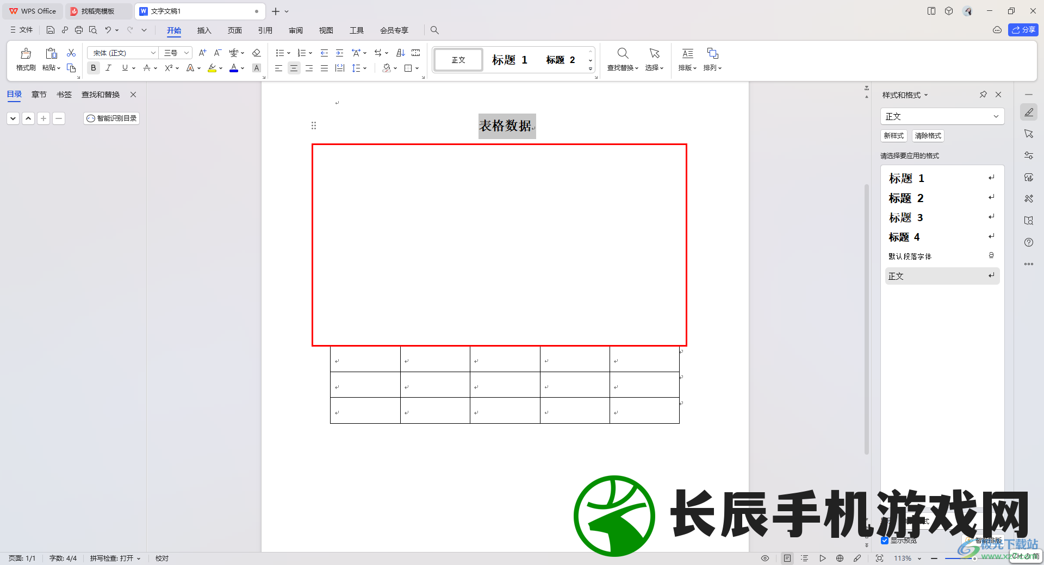Apply the blue font color swatch

tap(234, 68)
